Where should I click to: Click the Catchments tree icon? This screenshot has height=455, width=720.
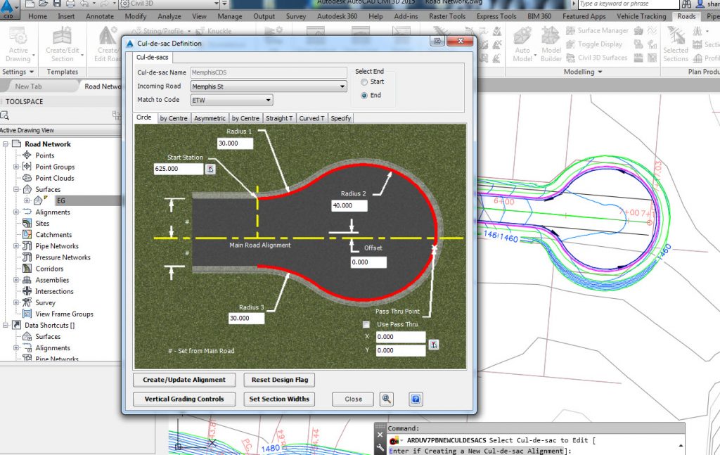point(27,235)
